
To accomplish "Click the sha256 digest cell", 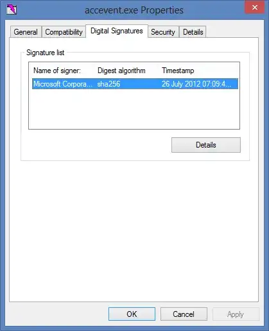I will 108,84.
